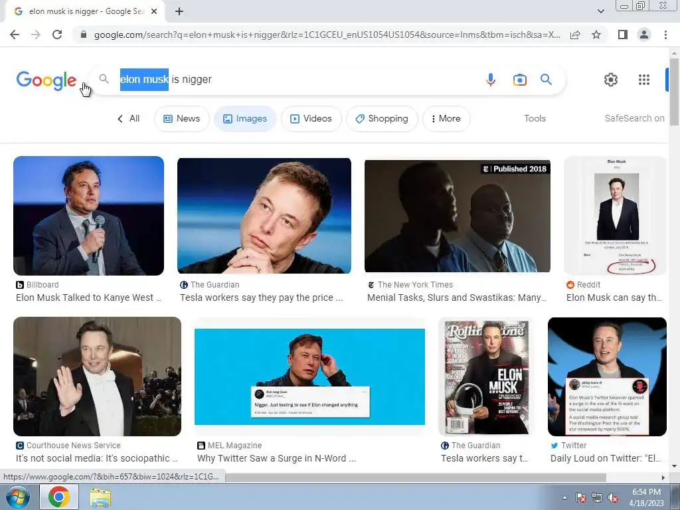680x510 pixels.
Task: Select the Images tab
Action: [x=245, y=119]
